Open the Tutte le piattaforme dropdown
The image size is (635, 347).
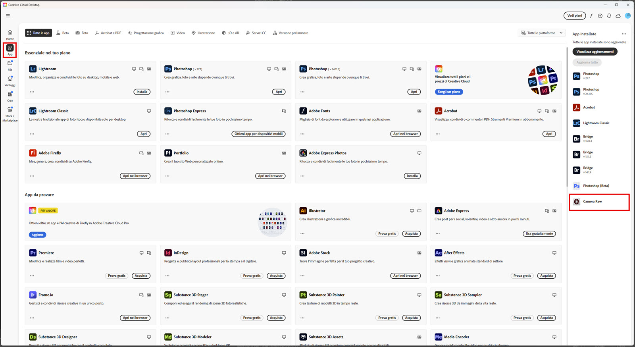coord(542,33)
